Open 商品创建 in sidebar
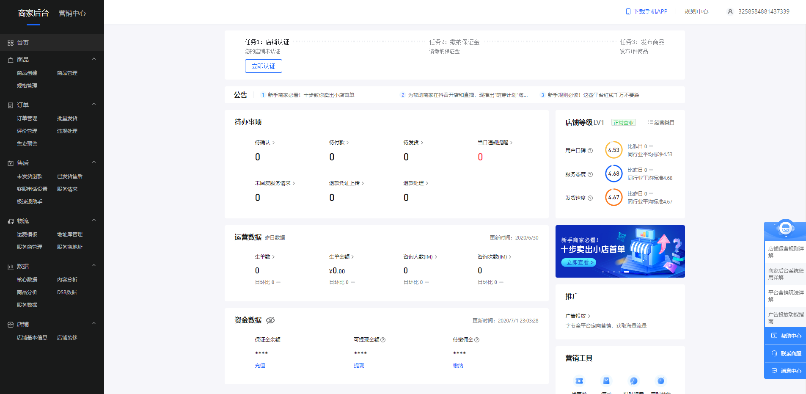This screenshot has height=394, width=806. click(x=27, y=73)
